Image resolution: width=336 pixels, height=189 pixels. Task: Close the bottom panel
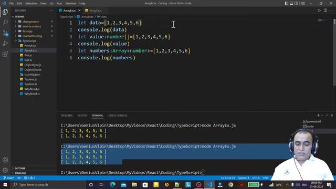[332, 115]
